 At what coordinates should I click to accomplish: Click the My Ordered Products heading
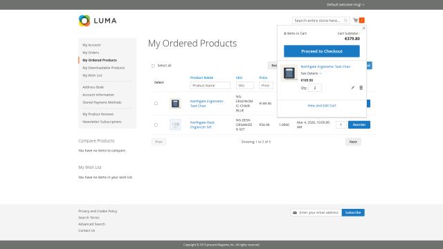click(x=192, y=43)
